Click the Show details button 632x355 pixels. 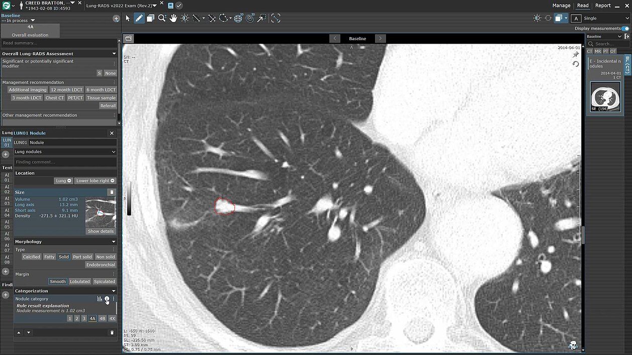[101, 231]
